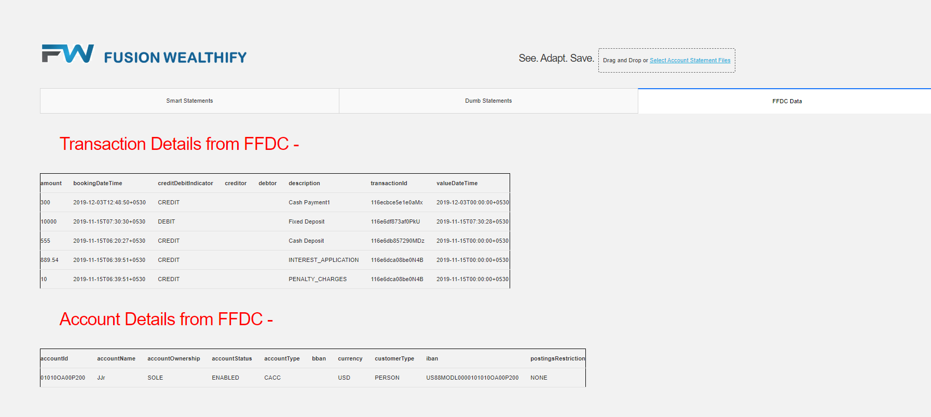Click the drag and drop upload box

(x=666, y=60)
